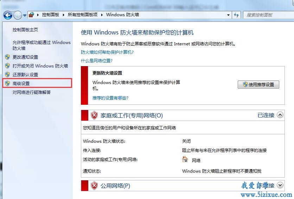Click the firewall icon in the address bar
This screenshot has height=199, width=294.
pyautogui.click(x=32, y=15)
